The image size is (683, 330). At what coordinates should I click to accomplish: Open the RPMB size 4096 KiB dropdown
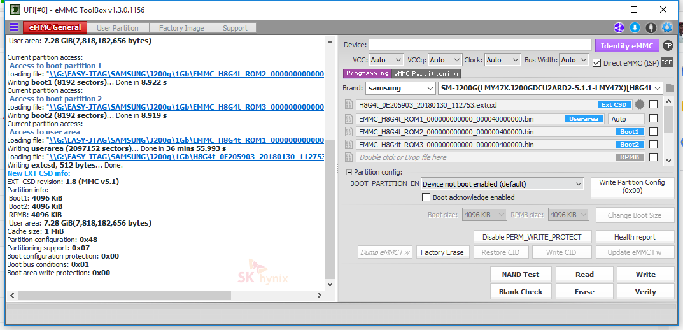[x=569, y=215]
